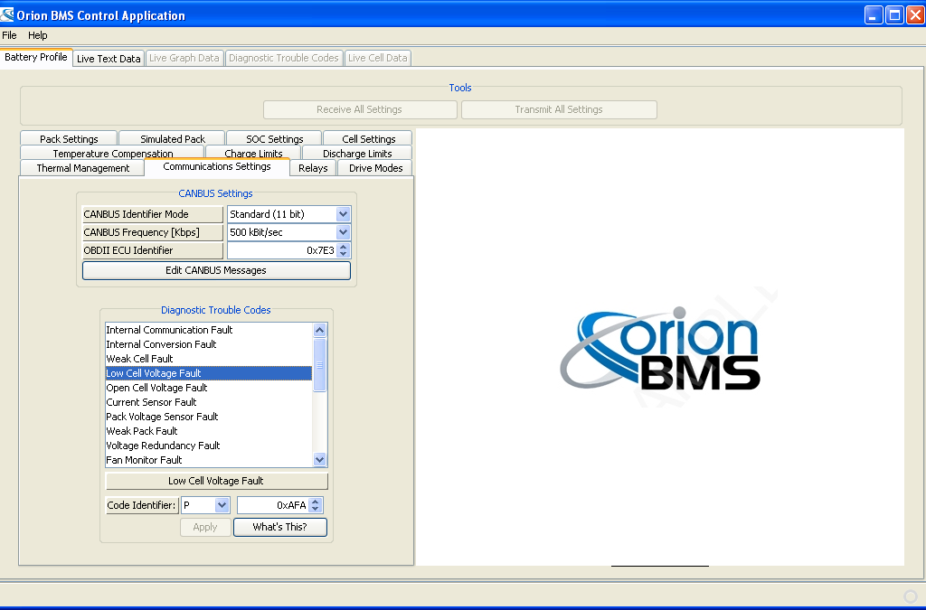Click the Orion title bar application icon
Viewport: 926px width, 610px height.
coord(7,14)
